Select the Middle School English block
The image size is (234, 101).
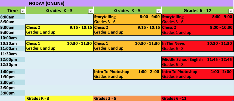198,62
